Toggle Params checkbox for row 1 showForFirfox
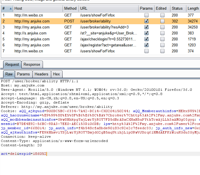Viewport: 200px width, 175px height. 147,15
